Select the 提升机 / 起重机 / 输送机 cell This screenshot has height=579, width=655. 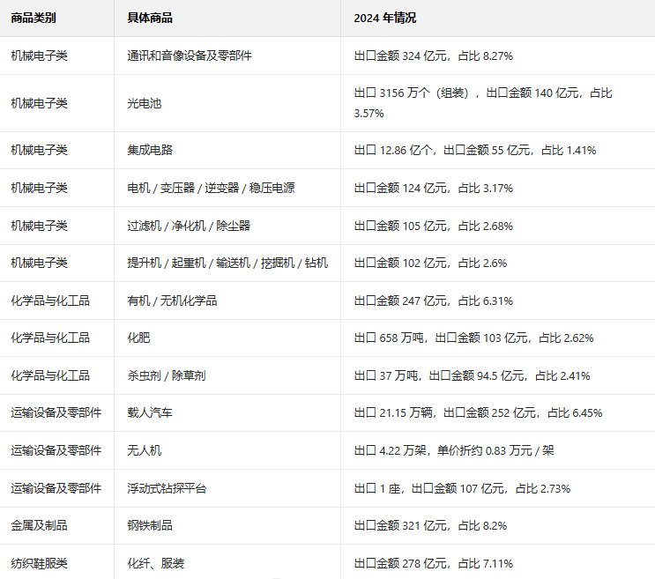(227, 263)
